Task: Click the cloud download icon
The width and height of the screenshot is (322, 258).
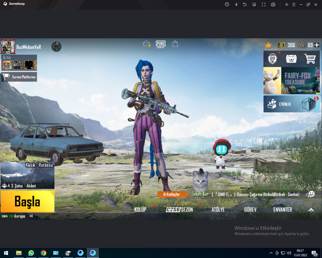Action: (57, 47)
